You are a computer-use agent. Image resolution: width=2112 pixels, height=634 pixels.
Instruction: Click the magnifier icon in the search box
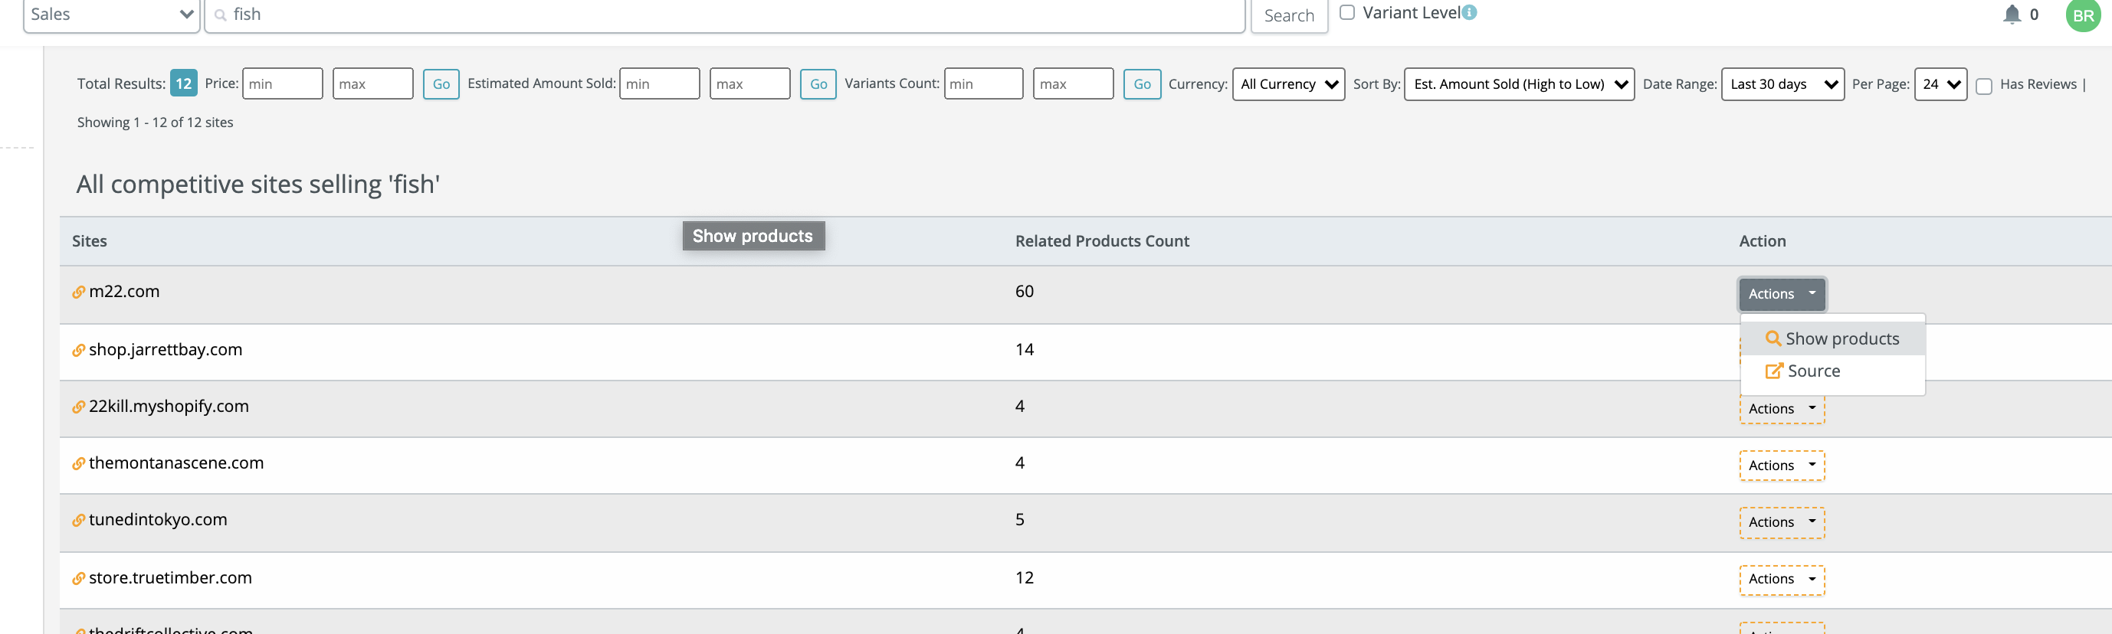(220, 15)
